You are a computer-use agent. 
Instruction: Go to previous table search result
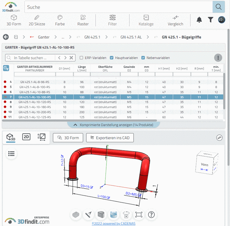pos(59,58)
